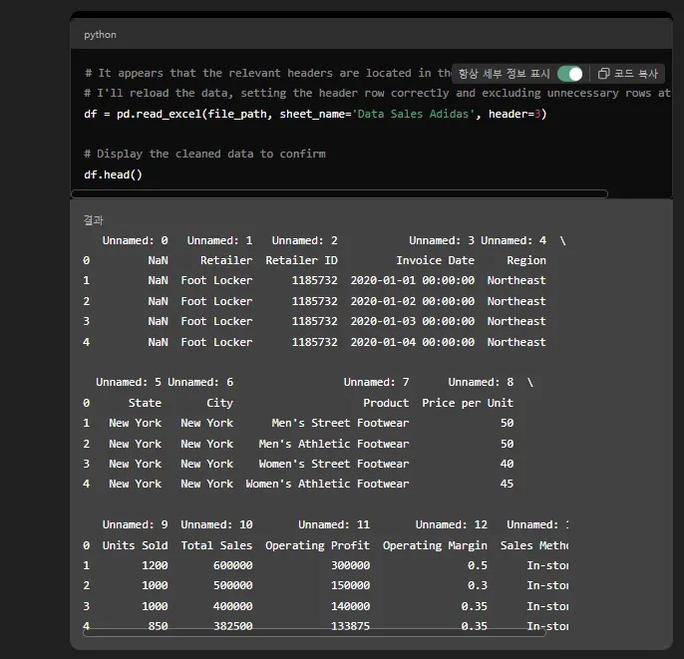Viewport: 684px width, 659px height.
Task: Click the 'Unnamed: 11' column header
Action: 334,524
